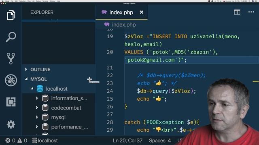
Task: Collapse the MYSQL section
Action: click(26, 79)
